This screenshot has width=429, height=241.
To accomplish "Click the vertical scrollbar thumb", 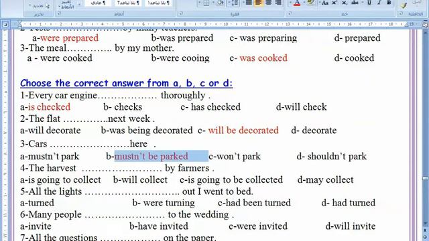I will coord(425,178).
